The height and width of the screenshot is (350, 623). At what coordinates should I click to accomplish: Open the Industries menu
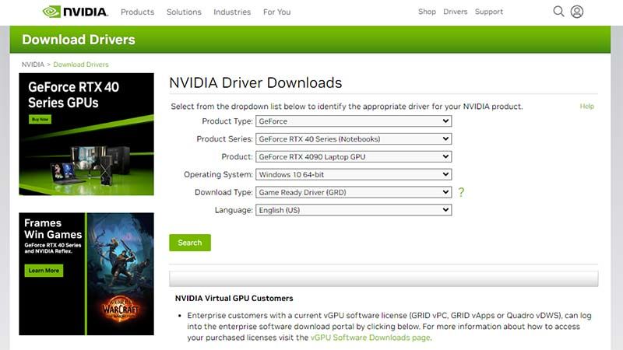[232, 12]
